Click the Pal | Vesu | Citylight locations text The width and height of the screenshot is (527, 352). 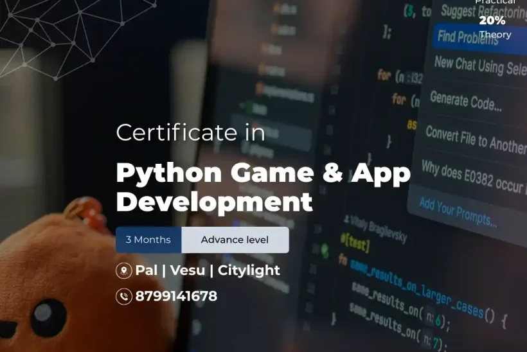[208, 270]
